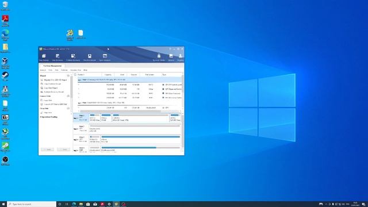Open the Adobe Acrobat desktop icon
Viewport: 368px width, 207px height.
coord(5,21)
